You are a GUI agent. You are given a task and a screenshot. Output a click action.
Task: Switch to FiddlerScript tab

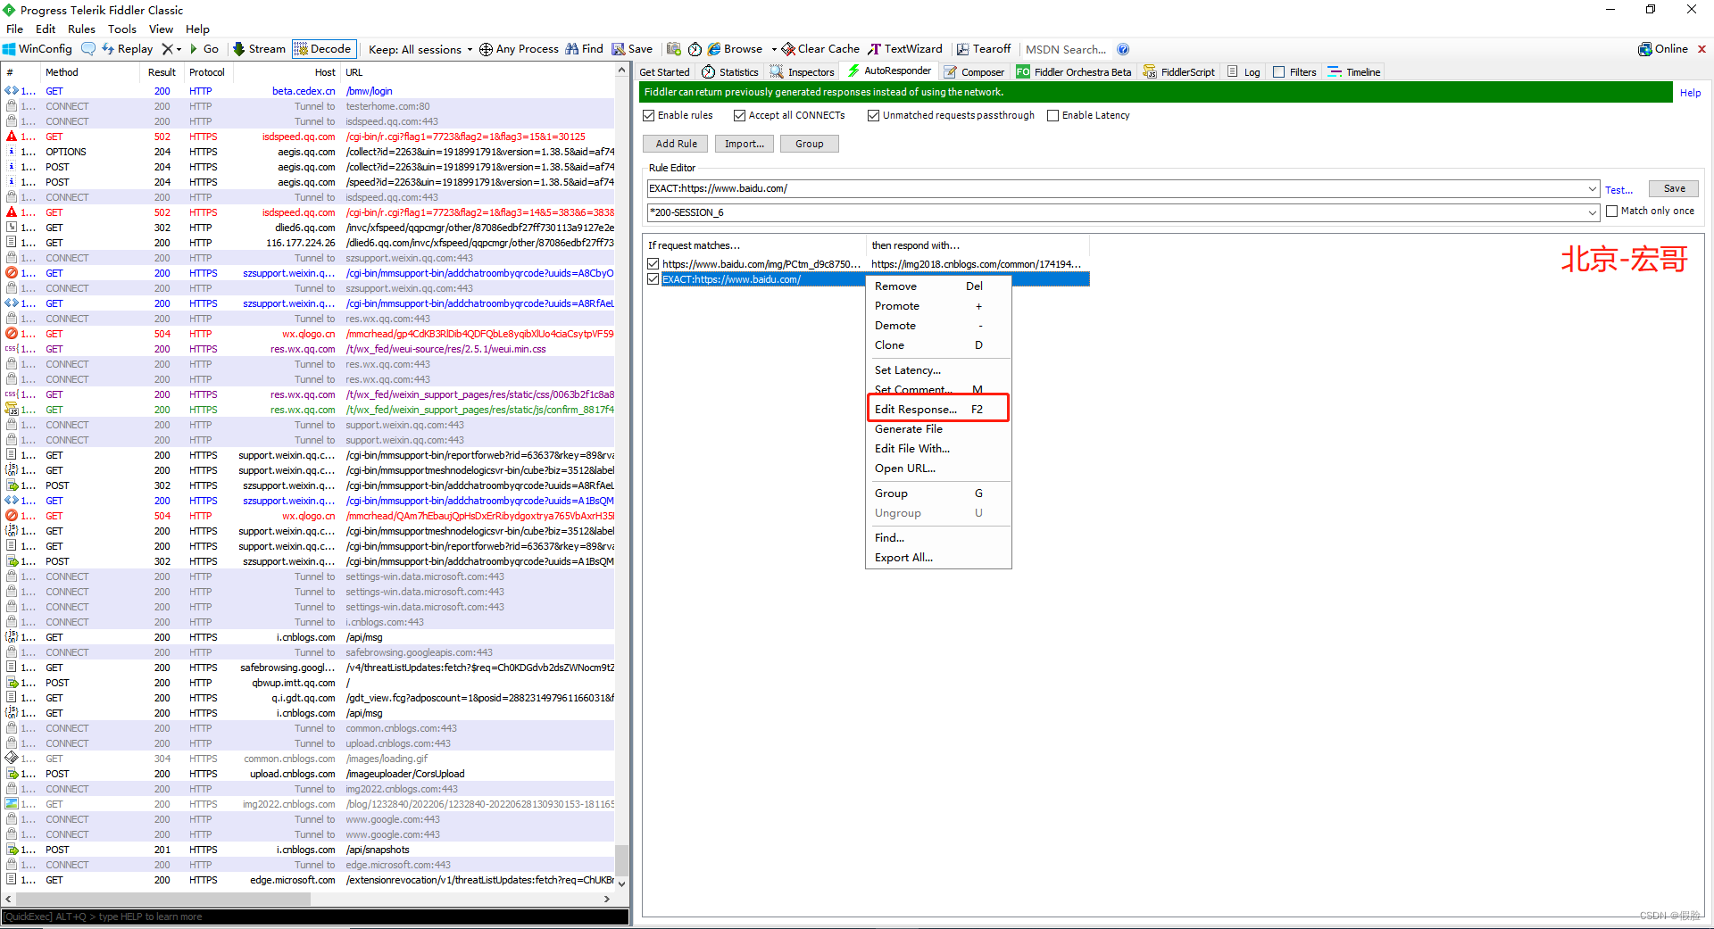[x=1179, y=72]
